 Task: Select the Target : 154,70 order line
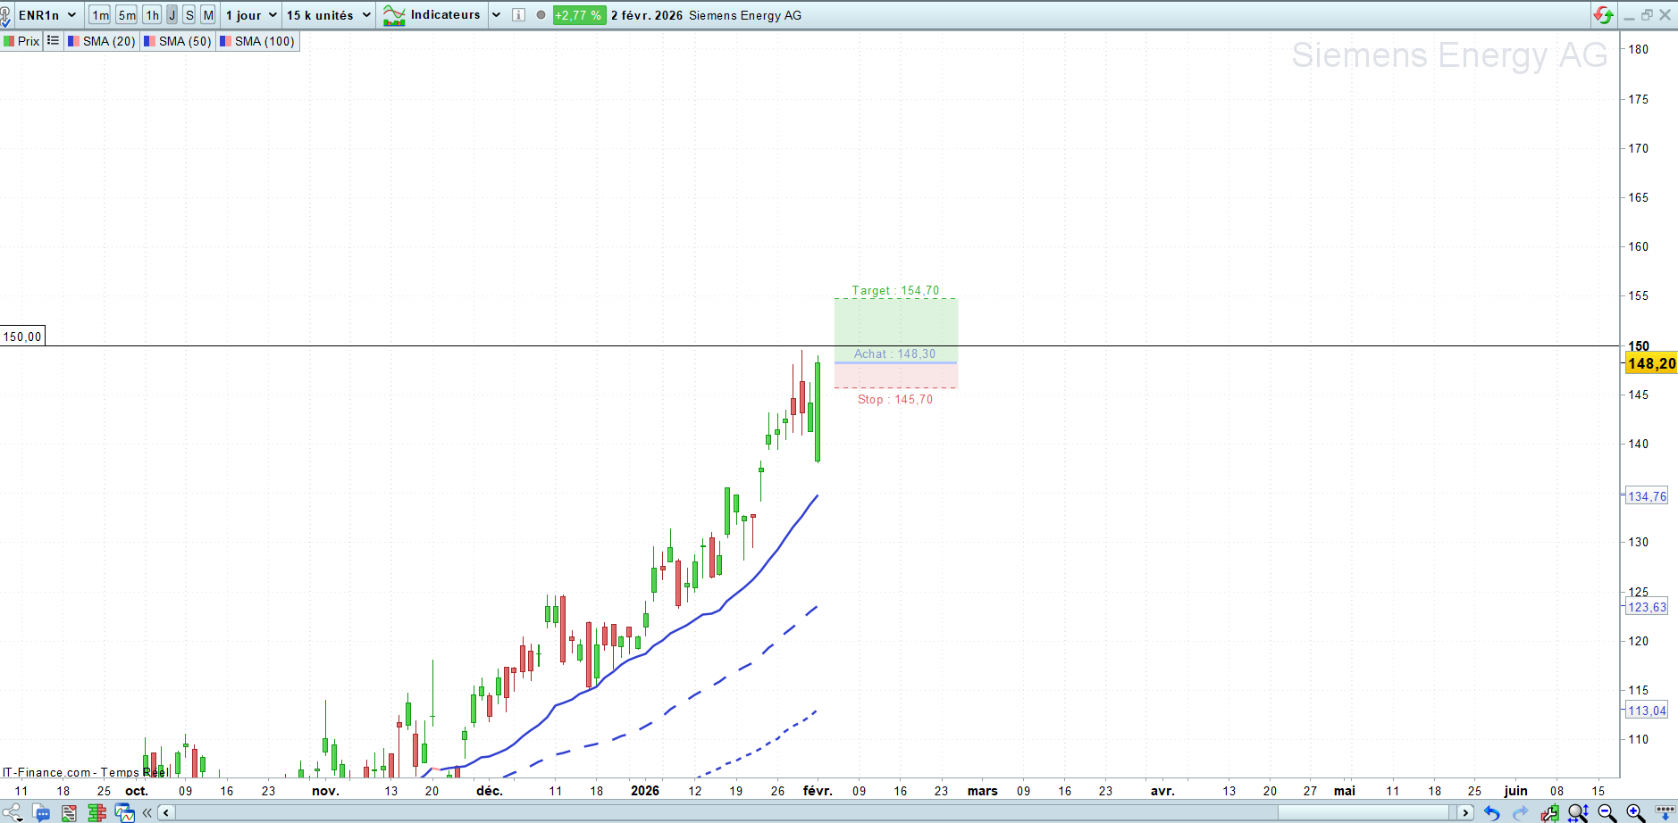[x=895, y=291]
